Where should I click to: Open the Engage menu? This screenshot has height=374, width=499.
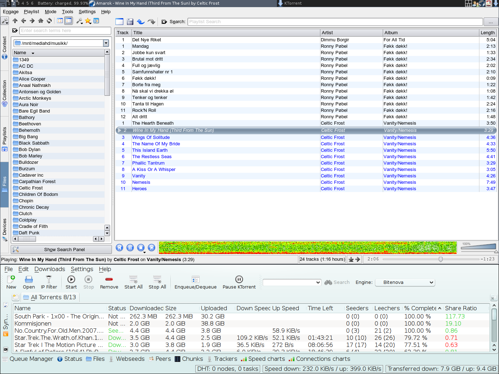(x=11, y=12)
